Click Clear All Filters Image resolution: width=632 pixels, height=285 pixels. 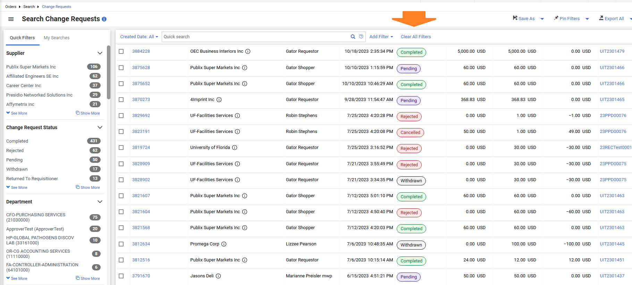[x=416, y=37]
